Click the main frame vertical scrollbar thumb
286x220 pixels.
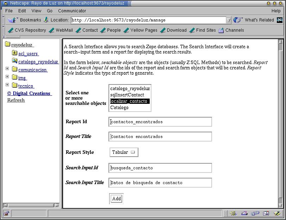pos(280,124)
